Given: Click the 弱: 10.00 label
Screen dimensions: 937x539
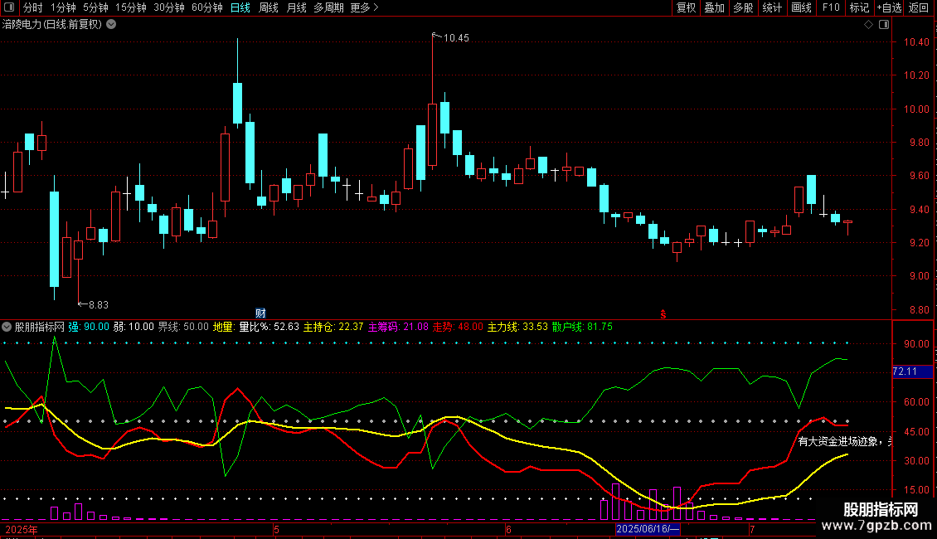Looking at the screenshot, I should [x=134, y=327].
